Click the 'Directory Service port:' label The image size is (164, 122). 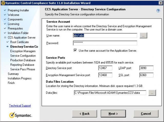[59, 68]
